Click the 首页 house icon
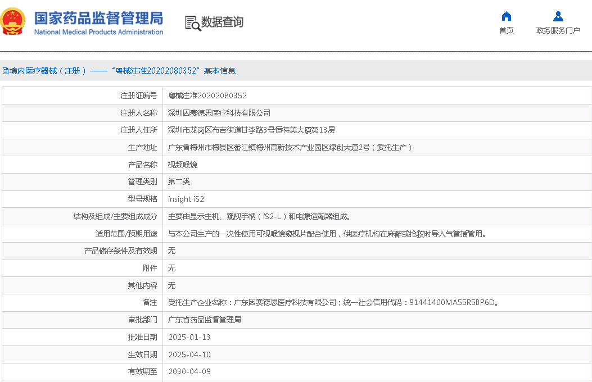592x382 pixels. (x=506, y=16)
